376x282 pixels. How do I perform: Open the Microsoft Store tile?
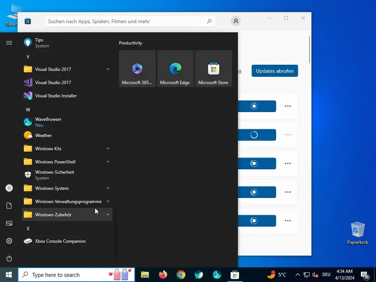(214, 69)
